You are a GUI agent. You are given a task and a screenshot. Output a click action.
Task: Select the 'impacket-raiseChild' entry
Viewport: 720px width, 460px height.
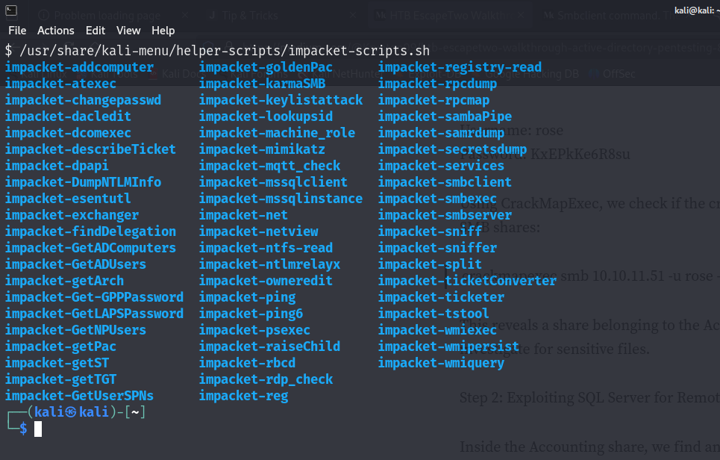click(269, 346)
